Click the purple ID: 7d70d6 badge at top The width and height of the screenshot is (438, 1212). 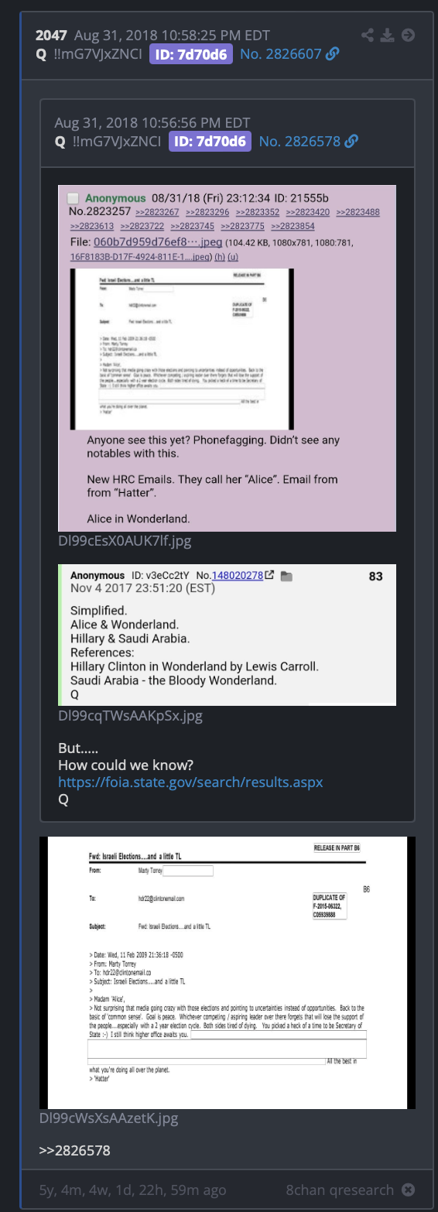point(200,54)
